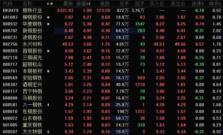Open the 酒钢宏兴 stock row
The image size is (223, 135).
pos(112,84)
